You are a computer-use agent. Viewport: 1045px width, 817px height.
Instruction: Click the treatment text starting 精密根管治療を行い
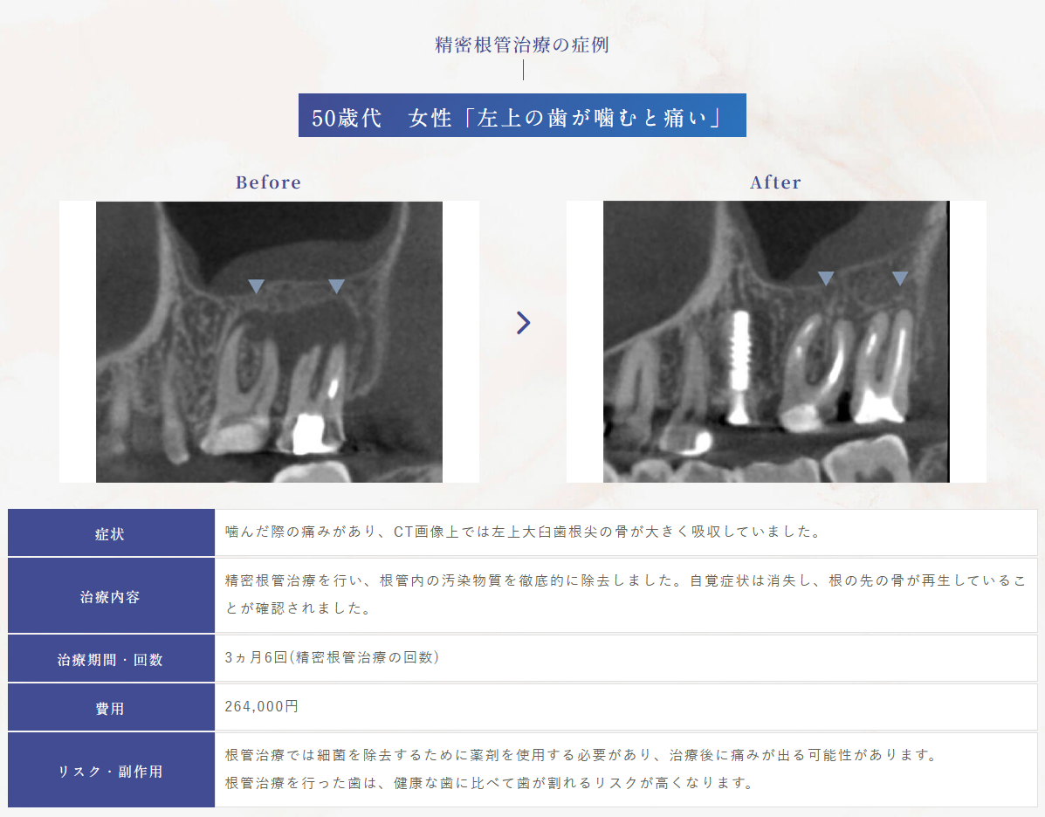tap(625, 594)
